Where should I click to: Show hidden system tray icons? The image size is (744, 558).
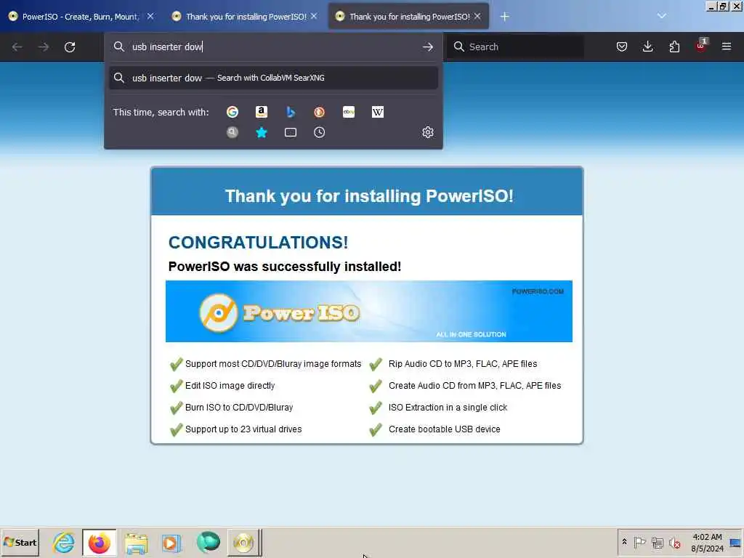coord(624,542)
